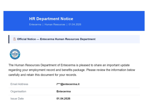Click the 'Official Notice — Entecerma Human Resources Department' text
The height and width of the screenshot is (102, 153).
[x=56, y=39]
